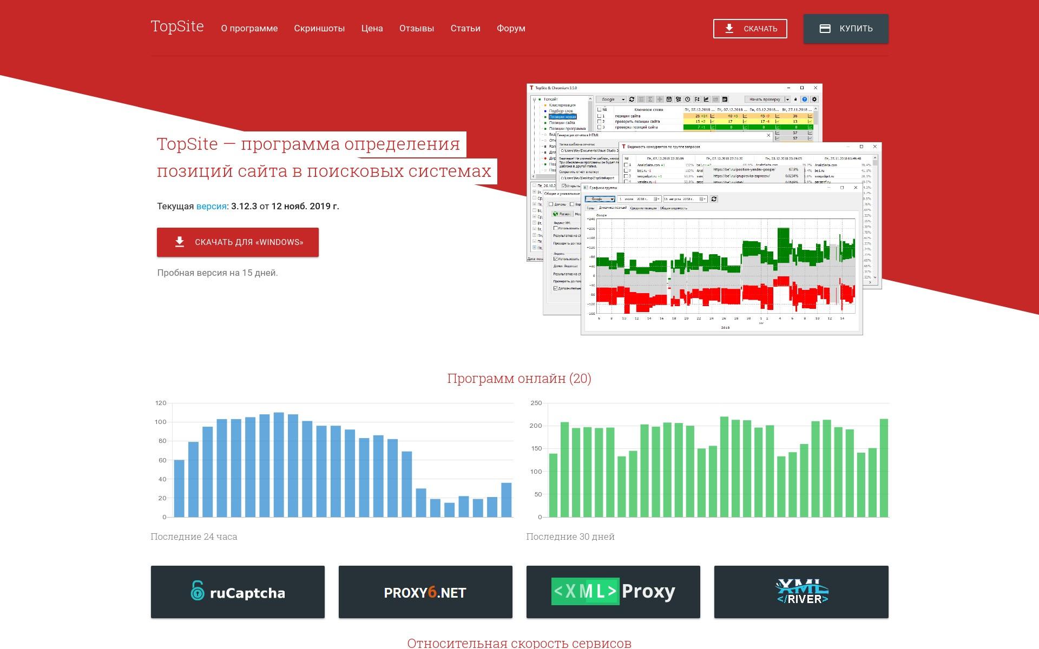Screen dimensions: 1039x649
Task: Click the «КУПИТЬ» text in the dark header button
Action: [x=856, y=29]
